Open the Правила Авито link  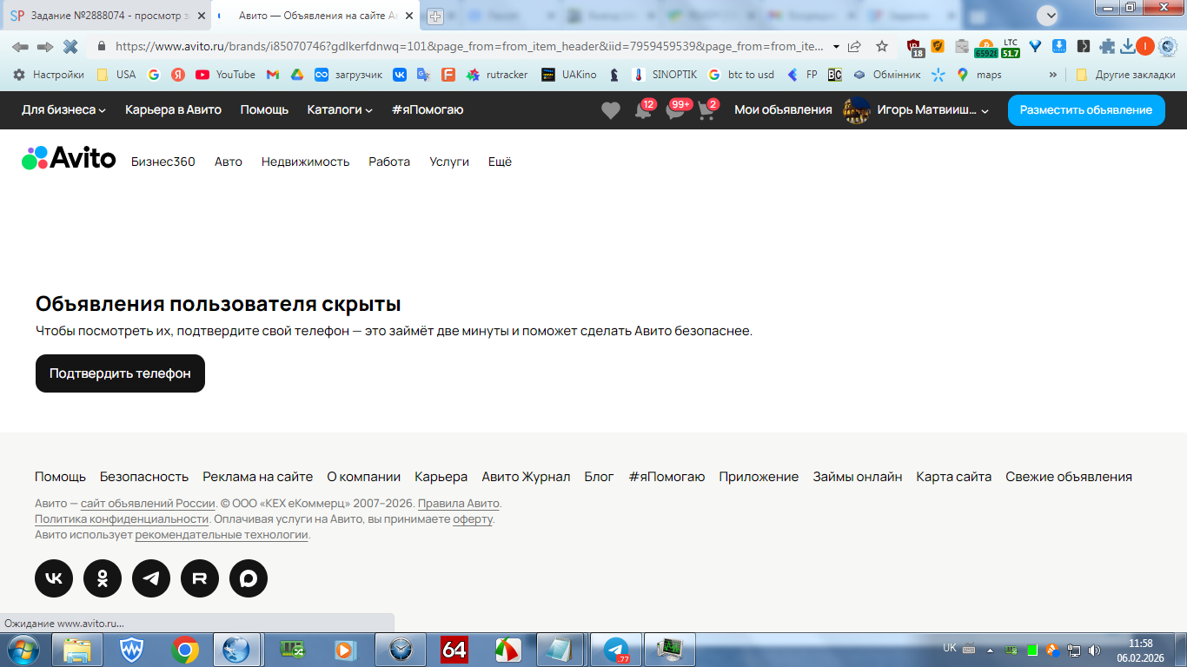(459, 504)
